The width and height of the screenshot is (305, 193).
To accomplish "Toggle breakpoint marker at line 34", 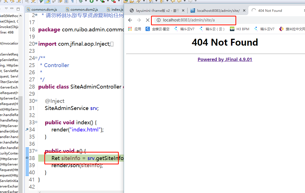I will (x=27, y=129).
